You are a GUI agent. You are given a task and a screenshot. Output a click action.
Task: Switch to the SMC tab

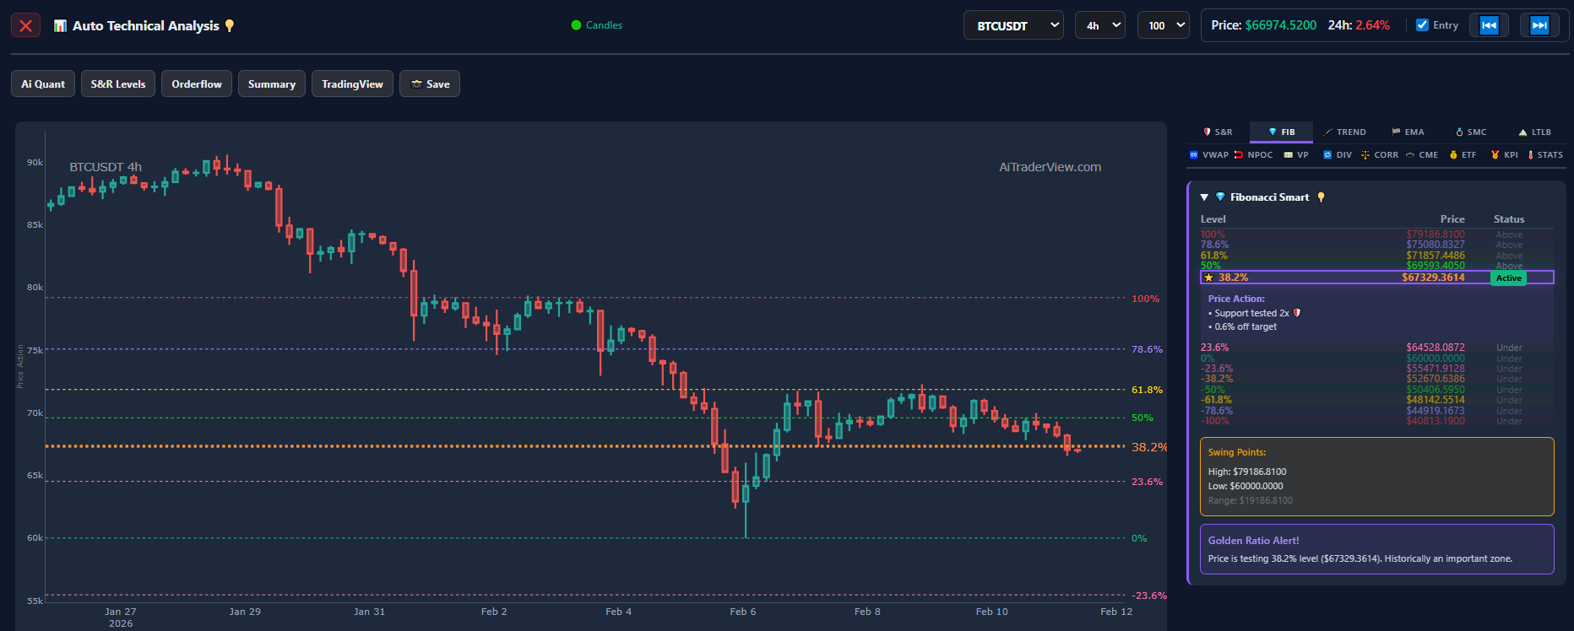(x=1470, y=132)
